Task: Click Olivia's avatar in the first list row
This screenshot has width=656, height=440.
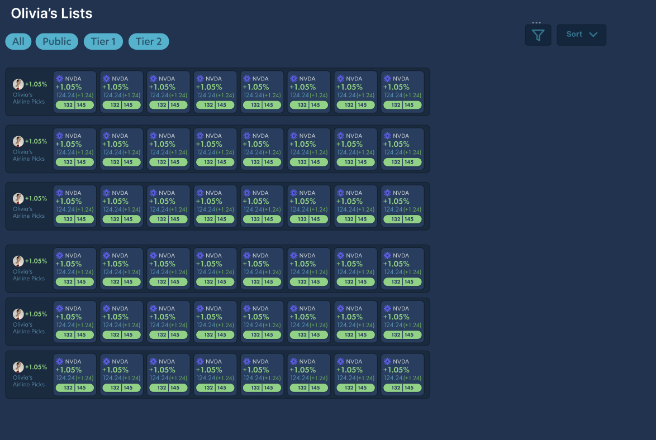Action: pos(17,84)
